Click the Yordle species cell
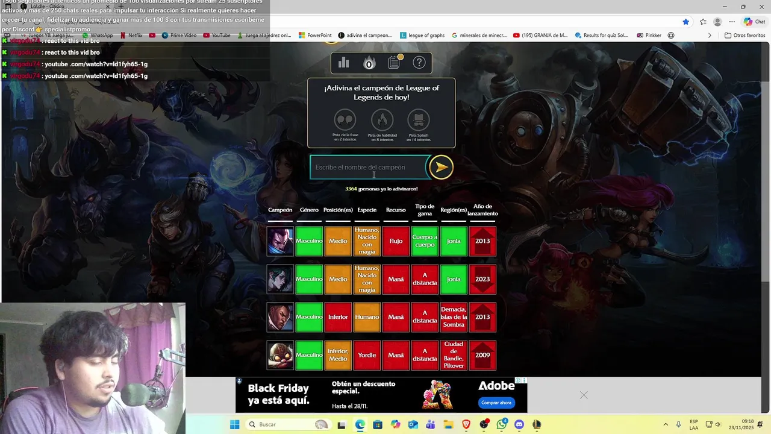The width and height of the screenshot is (771, 434). coord(367,355)
